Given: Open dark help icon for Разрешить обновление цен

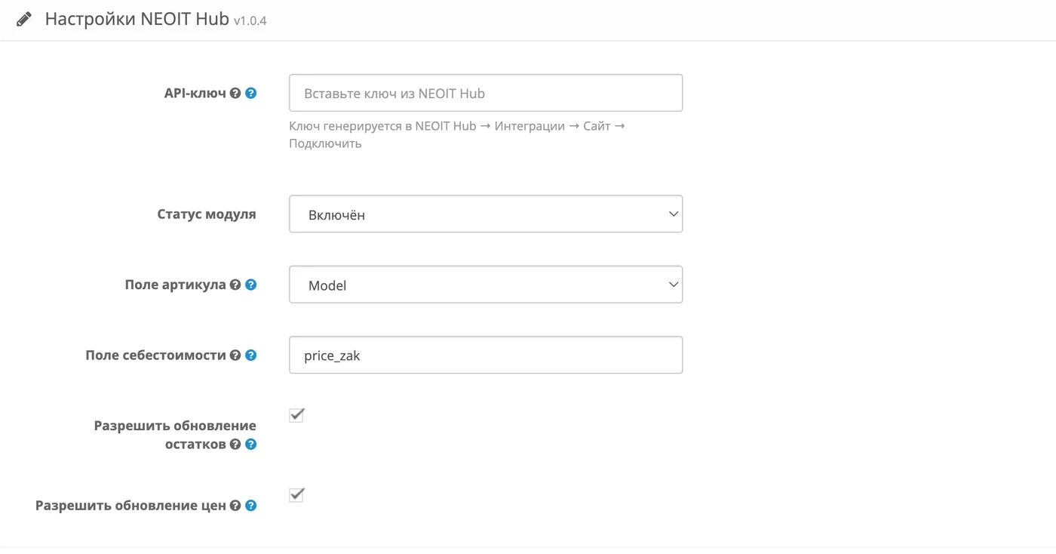Looking at the screenshot, I should click(x=235, y=506).
